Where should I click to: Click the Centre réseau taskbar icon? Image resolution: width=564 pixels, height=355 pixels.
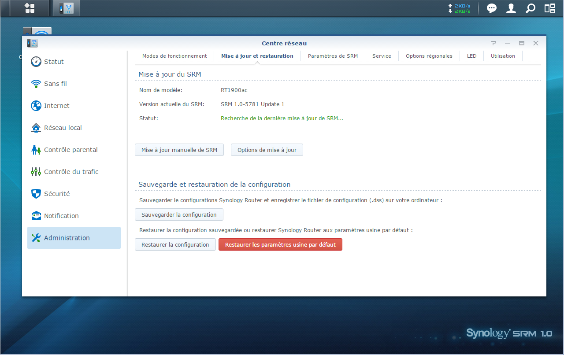pos(67,8)
